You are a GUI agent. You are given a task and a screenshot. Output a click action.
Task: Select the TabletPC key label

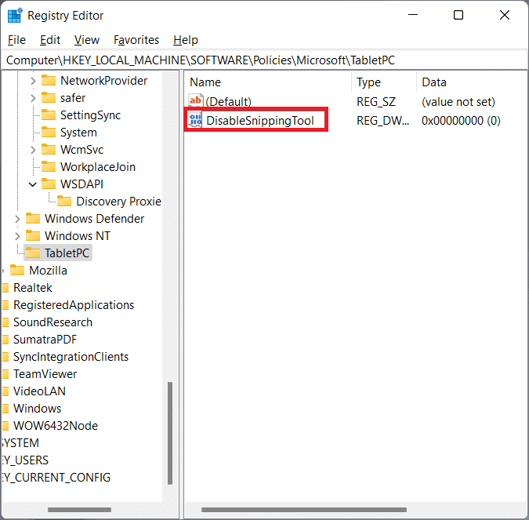point(67,253)
